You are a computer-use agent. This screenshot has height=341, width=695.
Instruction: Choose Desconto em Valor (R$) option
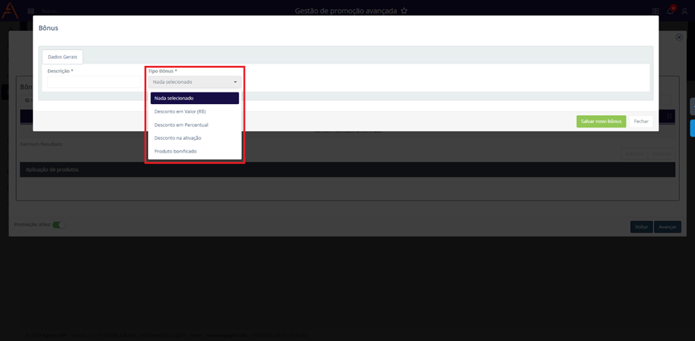[x=180, y=112]
